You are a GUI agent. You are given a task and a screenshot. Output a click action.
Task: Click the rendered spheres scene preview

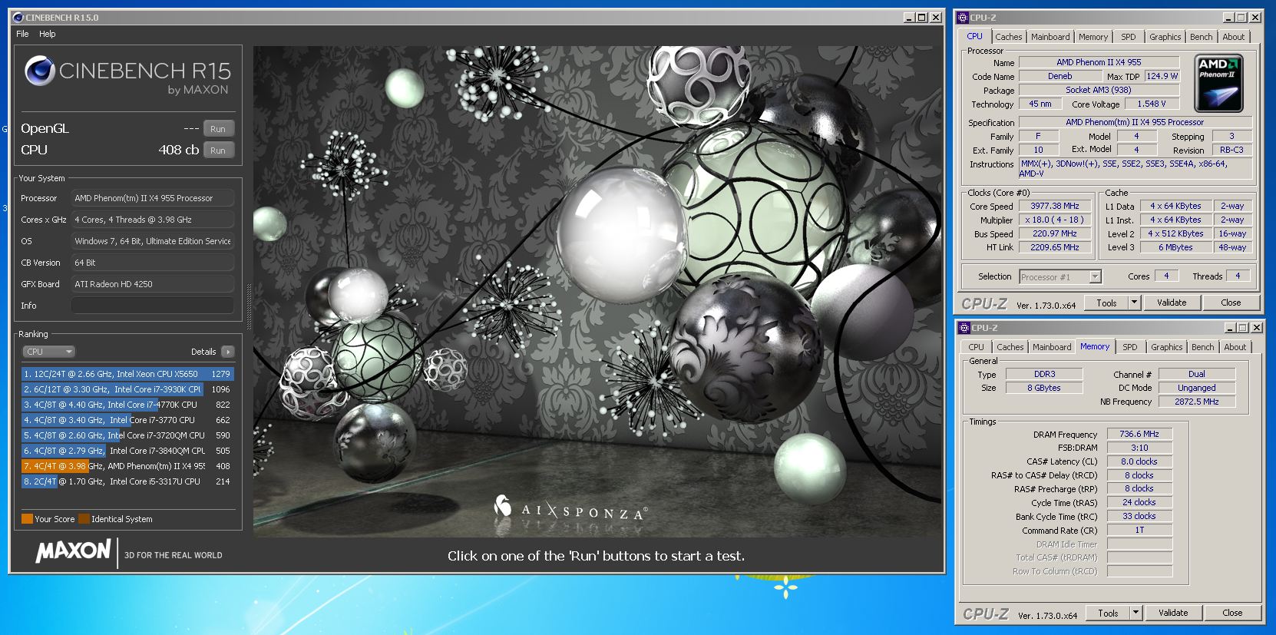[597, 292]
